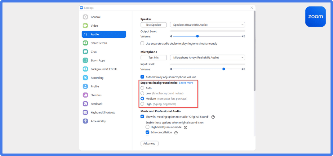This screenshot has width=333, height=156.
Task: Open Advanced audio settings
Action: pyautogui.click(x=149, y=144)
